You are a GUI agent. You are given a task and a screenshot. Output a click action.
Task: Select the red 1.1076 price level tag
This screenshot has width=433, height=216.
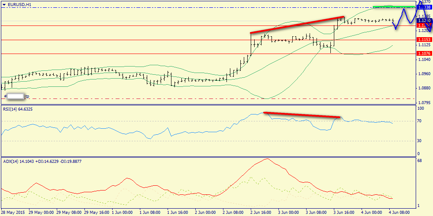424,54
